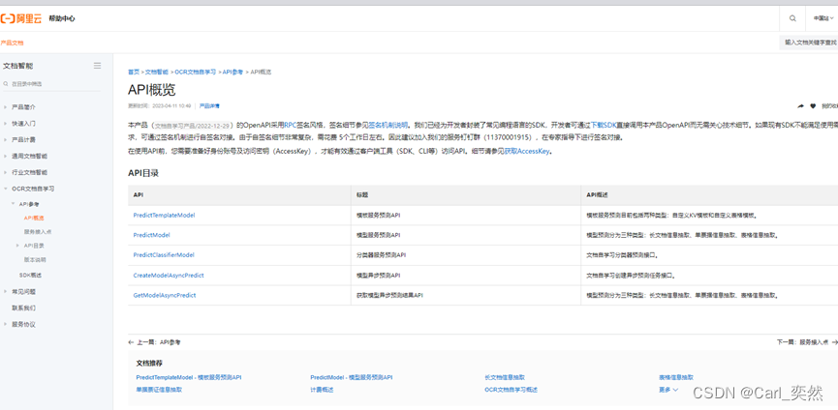Open 联系我们 in the sidebar
Viewport: 838px width, 410px height.
point(24,308)
